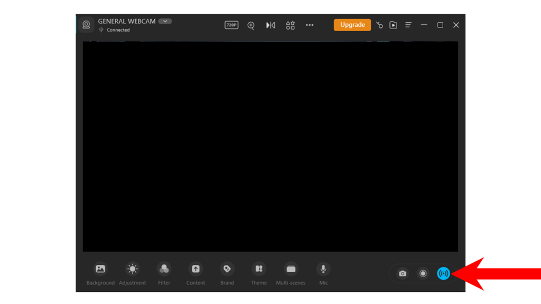Toggle the blue virtual camera broadcast button
This screenshot has height=304, width=541.
443,274
